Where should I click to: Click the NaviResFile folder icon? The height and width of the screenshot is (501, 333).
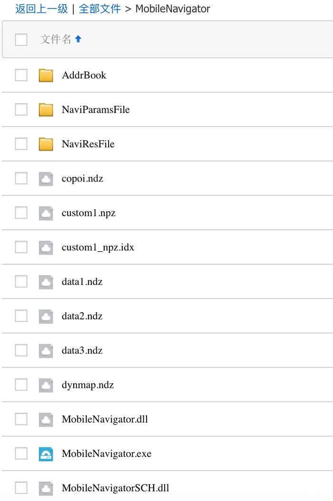[46, 144]
